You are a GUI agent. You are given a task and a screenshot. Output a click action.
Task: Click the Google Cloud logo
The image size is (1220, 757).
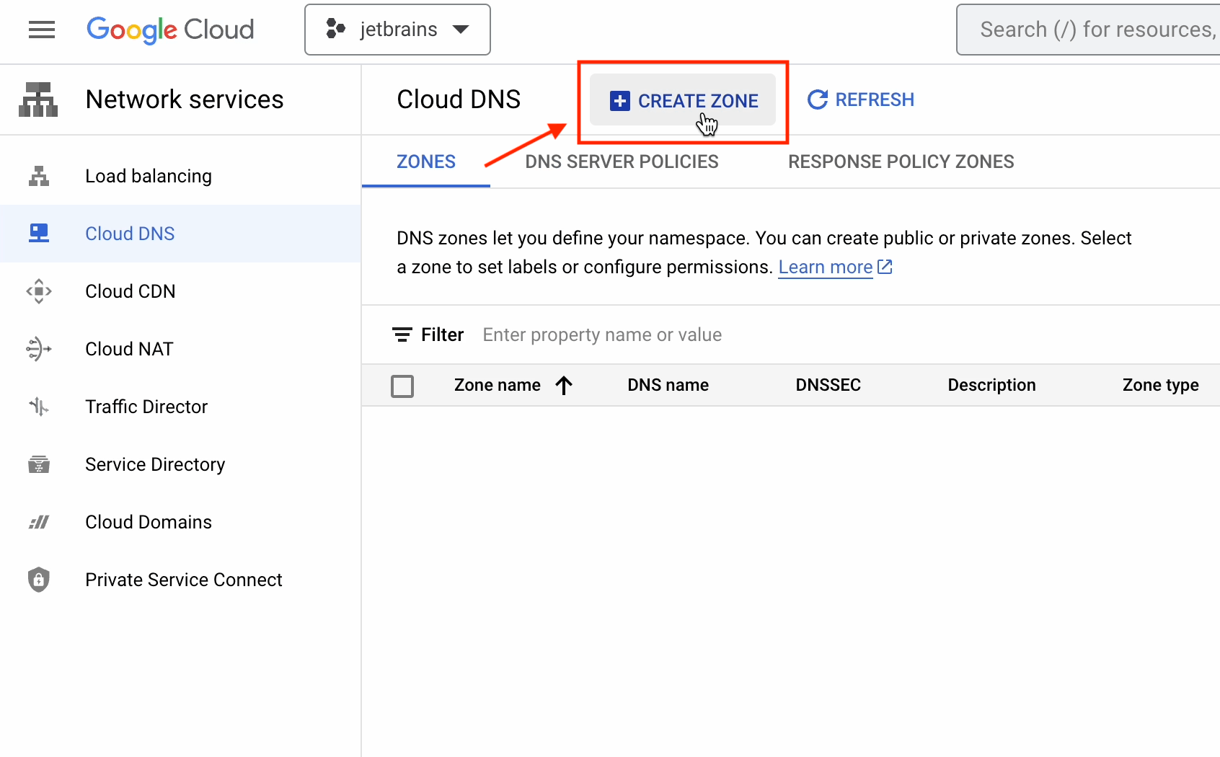[x=170, y=30]
